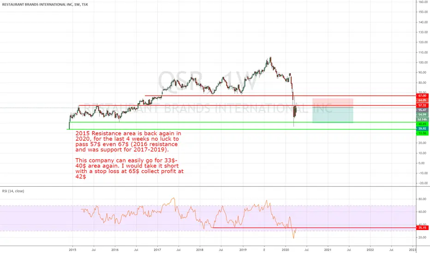Click the 2019 label on time axis

pyautogui.click(x=243, y=250)
